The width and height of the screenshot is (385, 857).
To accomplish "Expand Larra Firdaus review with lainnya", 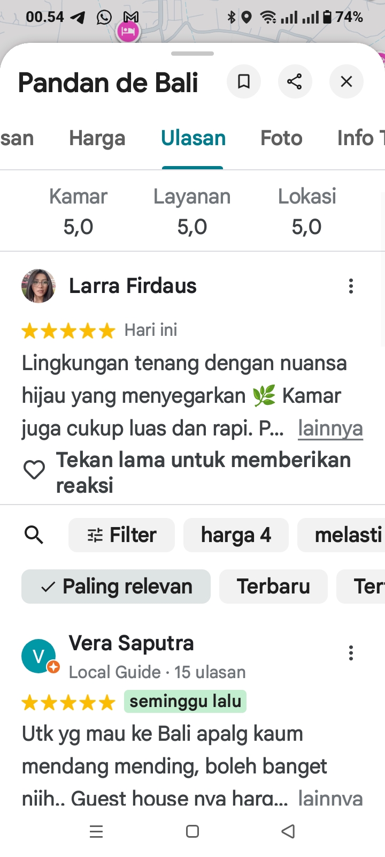I will (x=330, y=428).
